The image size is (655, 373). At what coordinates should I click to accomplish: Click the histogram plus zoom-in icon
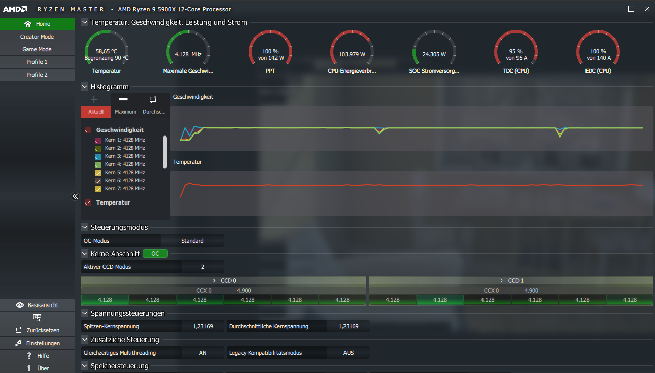coord(94,99)
